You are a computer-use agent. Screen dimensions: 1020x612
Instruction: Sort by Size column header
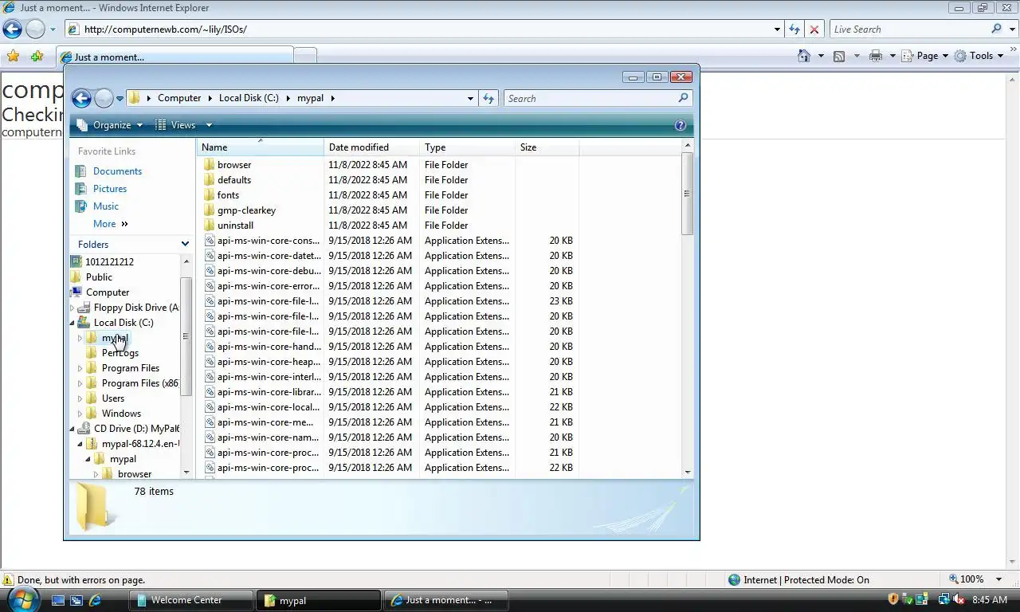click(547, 147)
